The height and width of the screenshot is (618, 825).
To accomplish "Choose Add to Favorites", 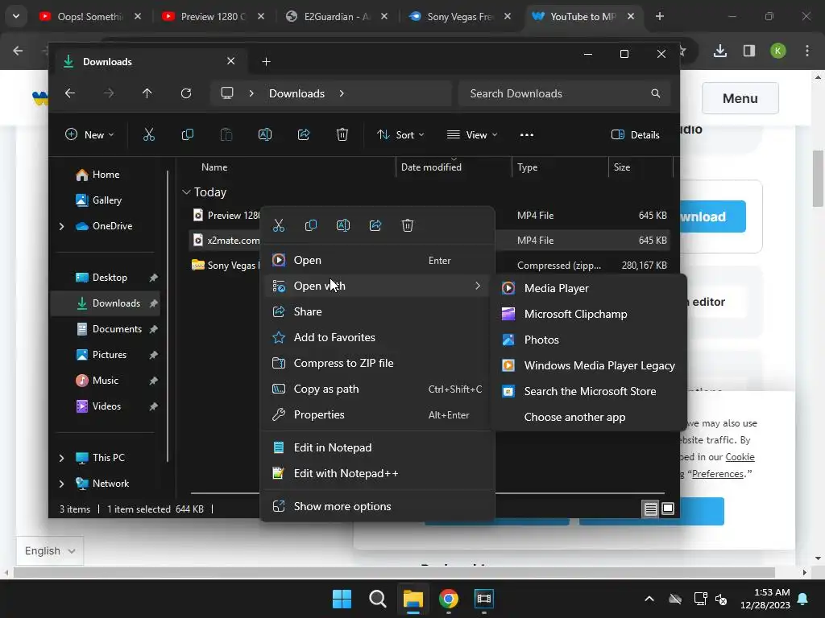I will [377, 337].
